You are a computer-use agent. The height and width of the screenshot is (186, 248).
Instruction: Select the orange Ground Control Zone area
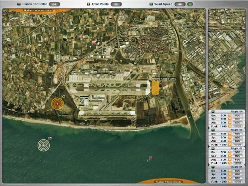click(x=155, y=88)
